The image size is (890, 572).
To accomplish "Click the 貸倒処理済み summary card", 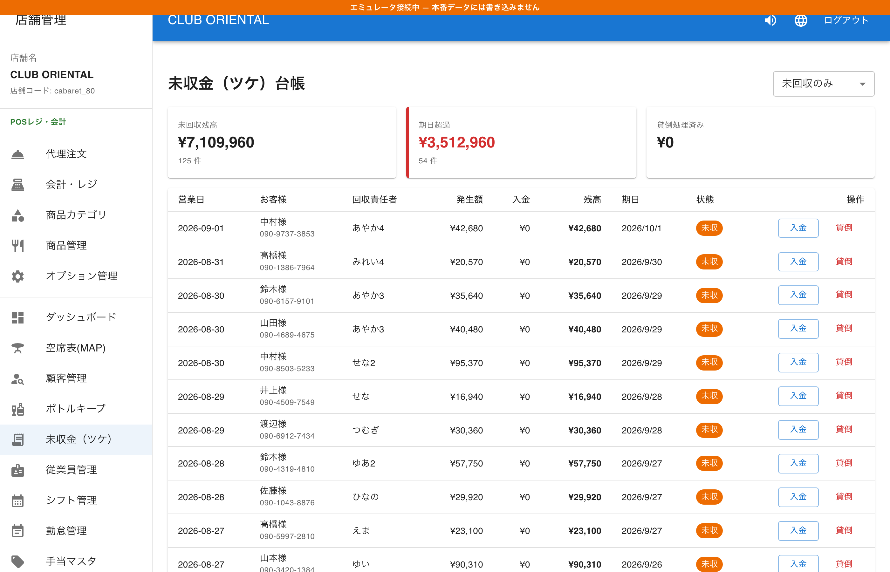I will pyautogui.click(x=760, y=142).
